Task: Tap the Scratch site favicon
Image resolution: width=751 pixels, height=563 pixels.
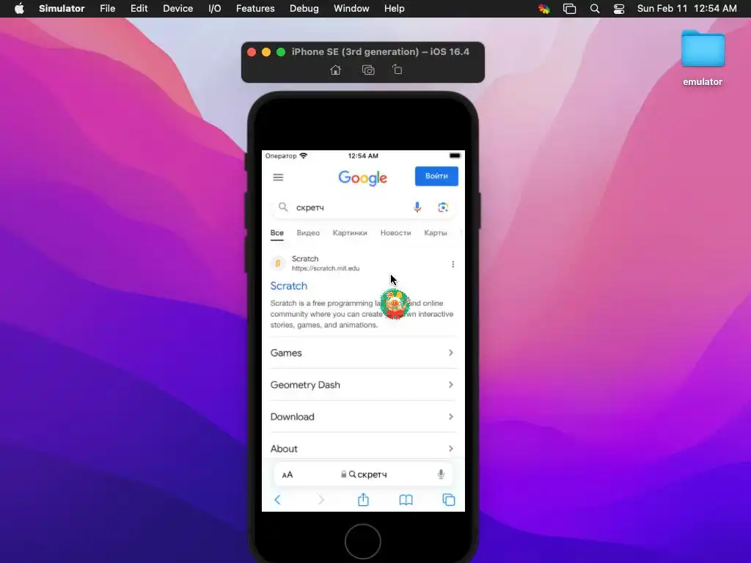Action: (278, 263)
